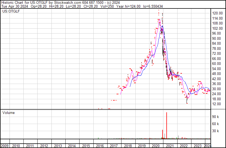The width and height of the screenshot is (226, 148).
Task: Click the tallest red volume spike bar
Action: [x=167, y=125]
